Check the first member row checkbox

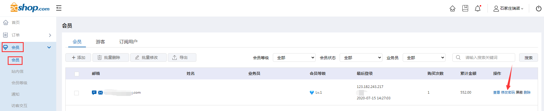point(76,93)
